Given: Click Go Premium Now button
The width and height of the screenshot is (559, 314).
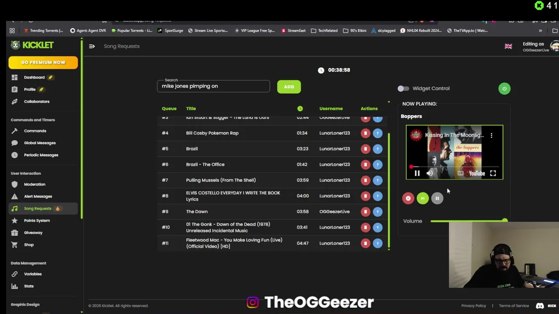Looking at the screenshot, I should pos(43,62).
